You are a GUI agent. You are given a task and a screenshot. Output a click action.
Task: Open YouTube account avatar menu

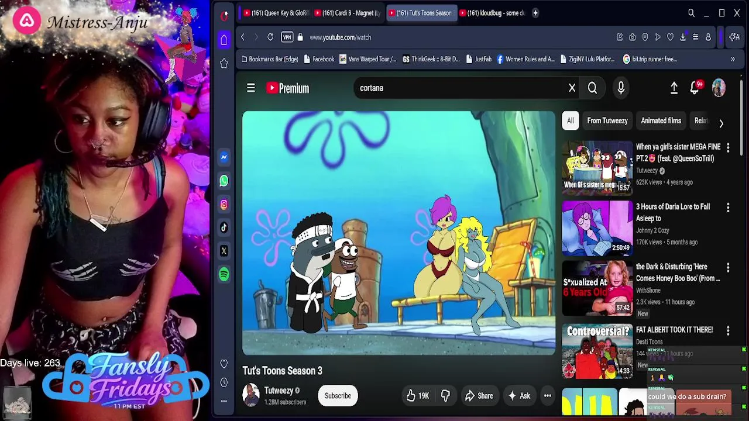pyautogui.click(x=719, y=88)
